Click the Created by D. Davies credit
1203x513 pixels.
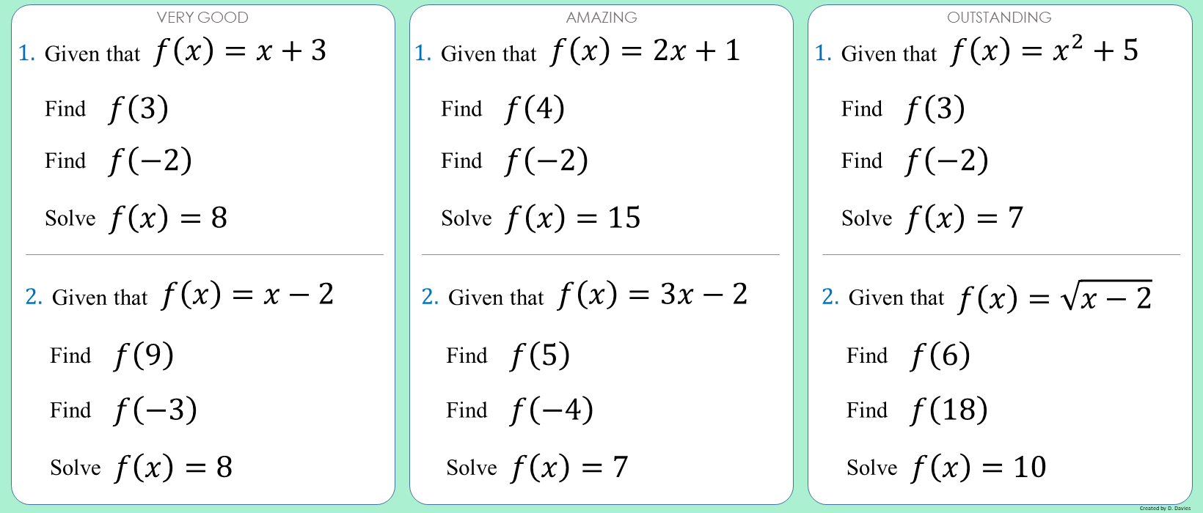[x=1165, y=508]
